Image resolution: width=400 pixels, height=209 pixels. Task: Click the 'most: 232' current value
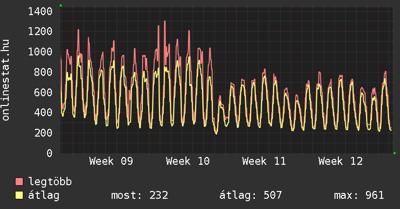(140, 195)
